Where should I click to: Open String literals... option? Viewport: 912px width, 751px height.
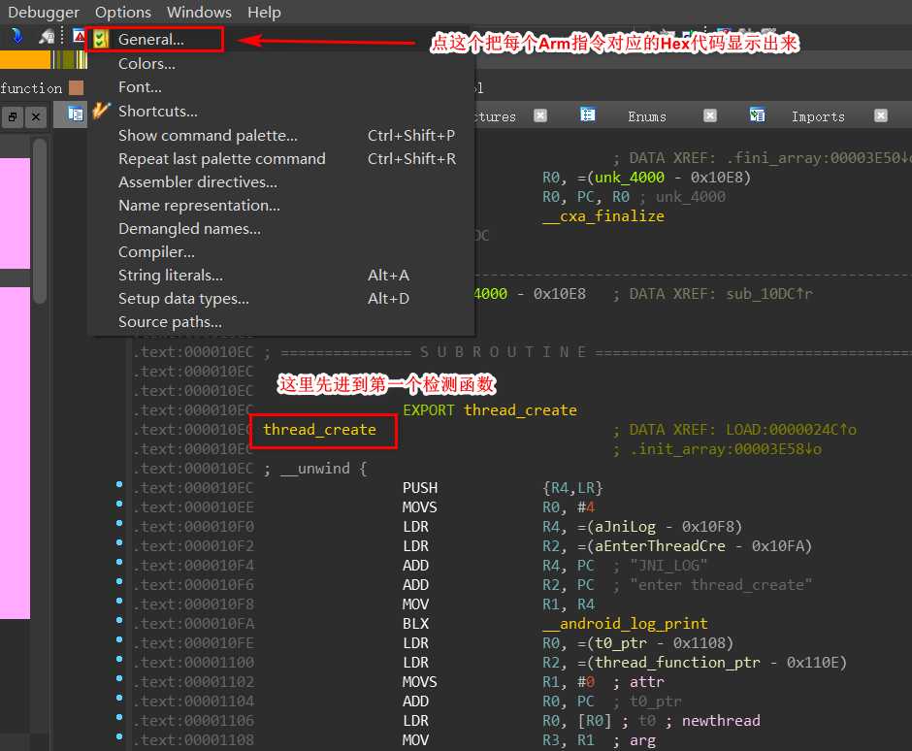tap(281, 276)
